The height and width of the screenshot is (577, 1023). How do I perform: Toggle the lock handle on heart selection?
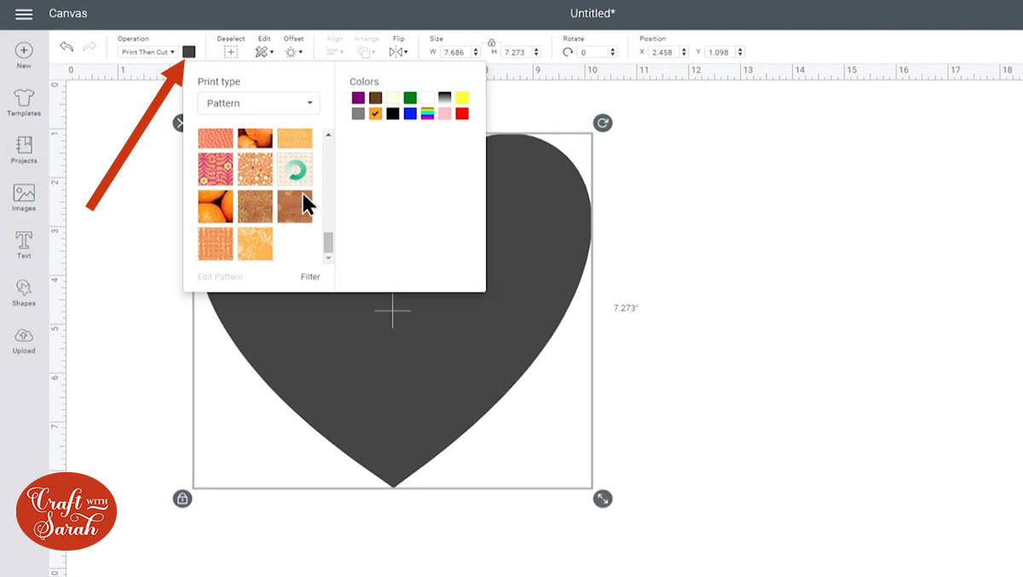click(182, 499)
